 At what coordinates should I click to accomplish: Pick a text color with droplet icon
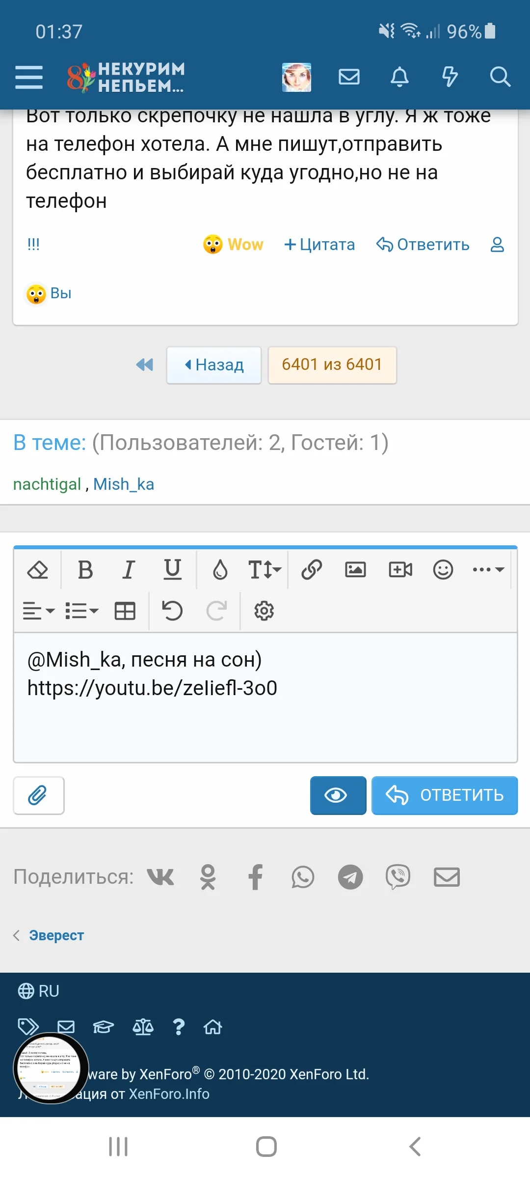click(x=221, y=570)
